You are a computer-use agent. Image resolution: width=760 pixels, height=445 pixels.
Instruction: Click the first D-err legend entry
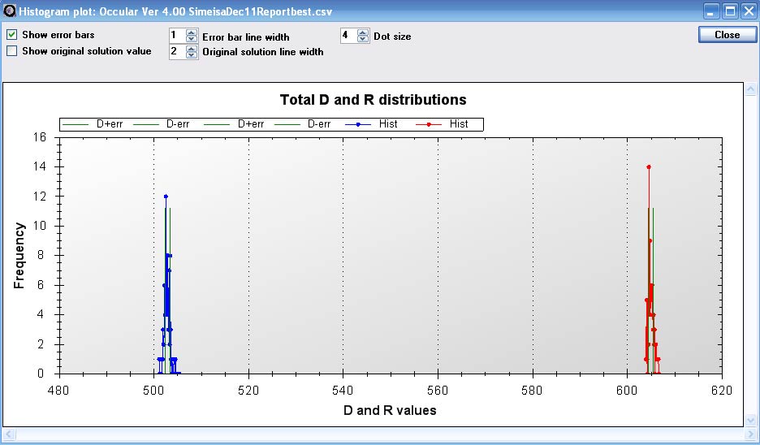162,124
